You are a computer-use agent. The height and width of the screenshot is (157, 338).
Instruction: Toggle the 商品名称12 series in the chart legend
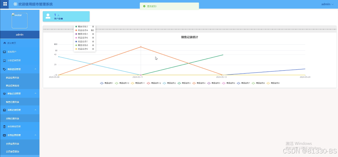[x=154, y=83]
